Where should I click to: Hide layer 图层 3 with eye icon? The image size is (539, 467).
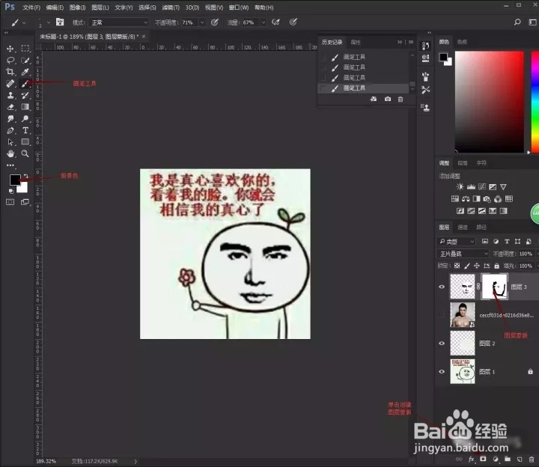point(442,287)
